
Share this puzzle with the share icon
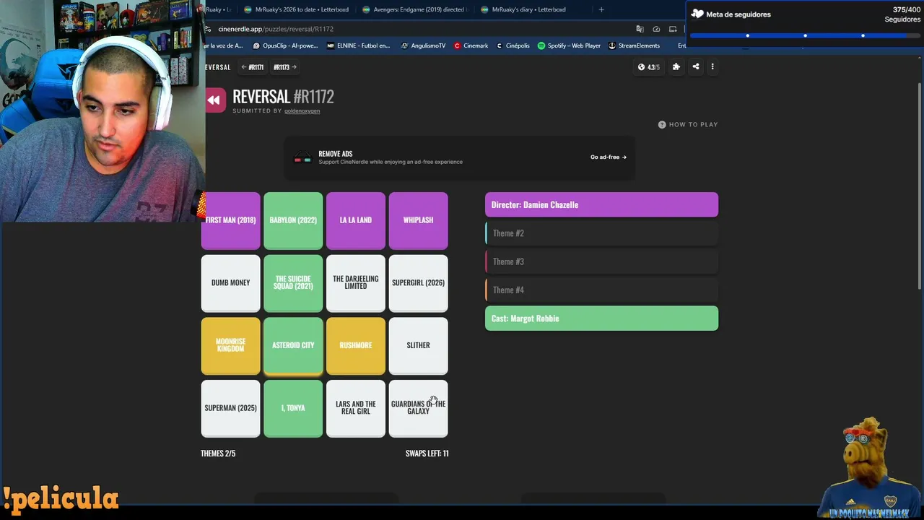[x=696, y=67]
